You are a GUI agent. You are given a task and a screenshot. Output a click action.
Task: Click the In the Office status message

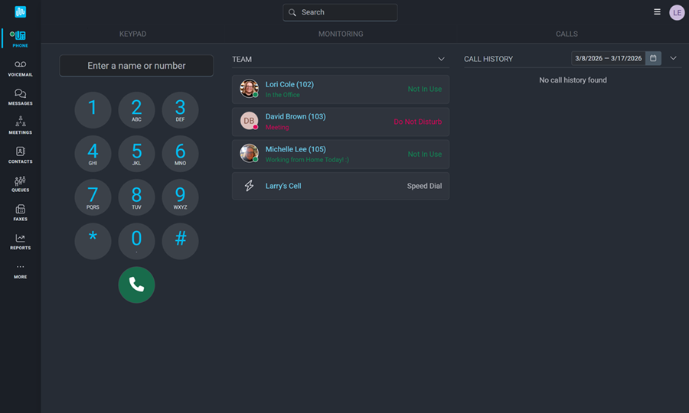[282, 95]
